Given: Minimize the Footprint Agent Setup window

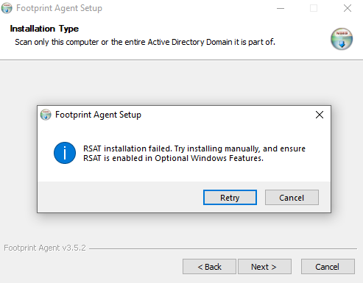Looking at the screenshot, I should click(281, 8).
